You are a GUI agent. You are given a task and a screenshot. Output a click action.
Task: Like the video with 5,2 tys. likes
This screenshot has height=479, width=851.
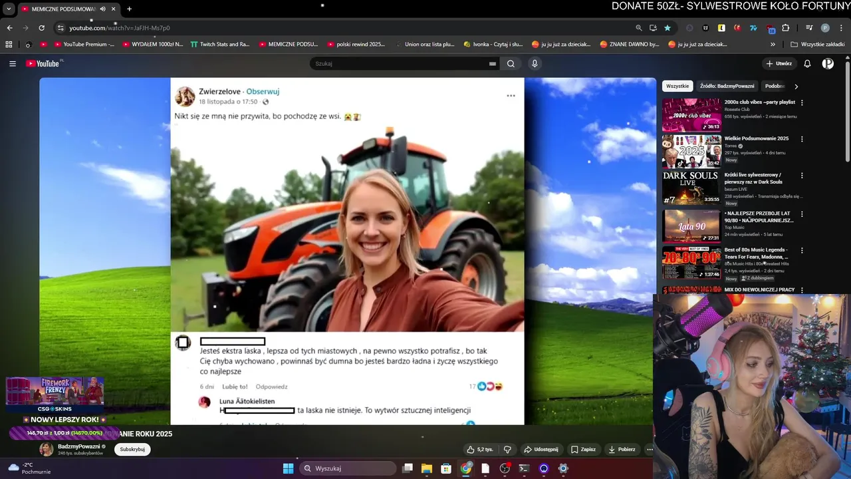(480, 449)
